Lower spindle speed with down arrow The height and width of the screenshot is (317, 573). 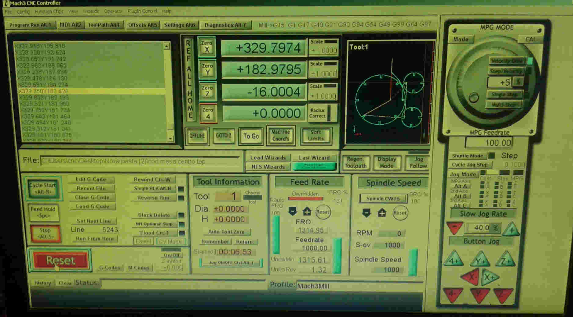367,213
